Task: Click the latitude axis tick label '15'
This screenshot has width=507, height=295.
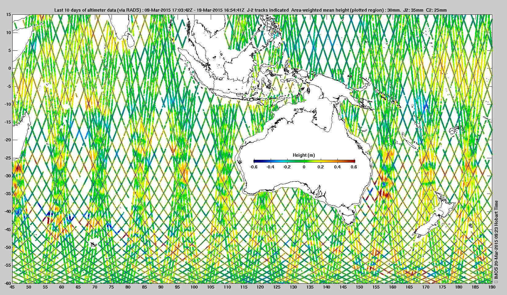Action: coord(9,14)
